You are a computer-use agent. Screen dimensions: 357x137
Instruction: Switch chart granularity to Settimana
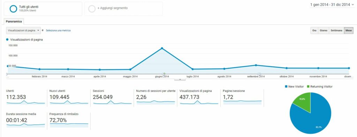click(336, 30)
